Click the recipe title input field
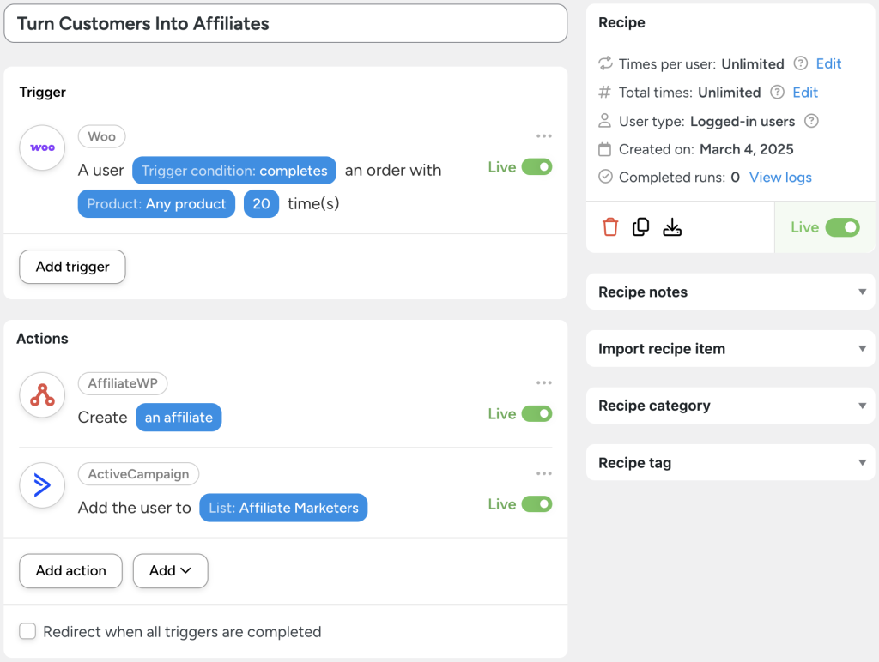The width and height of the screenshot is (879, 662). [x=283, y=23]
